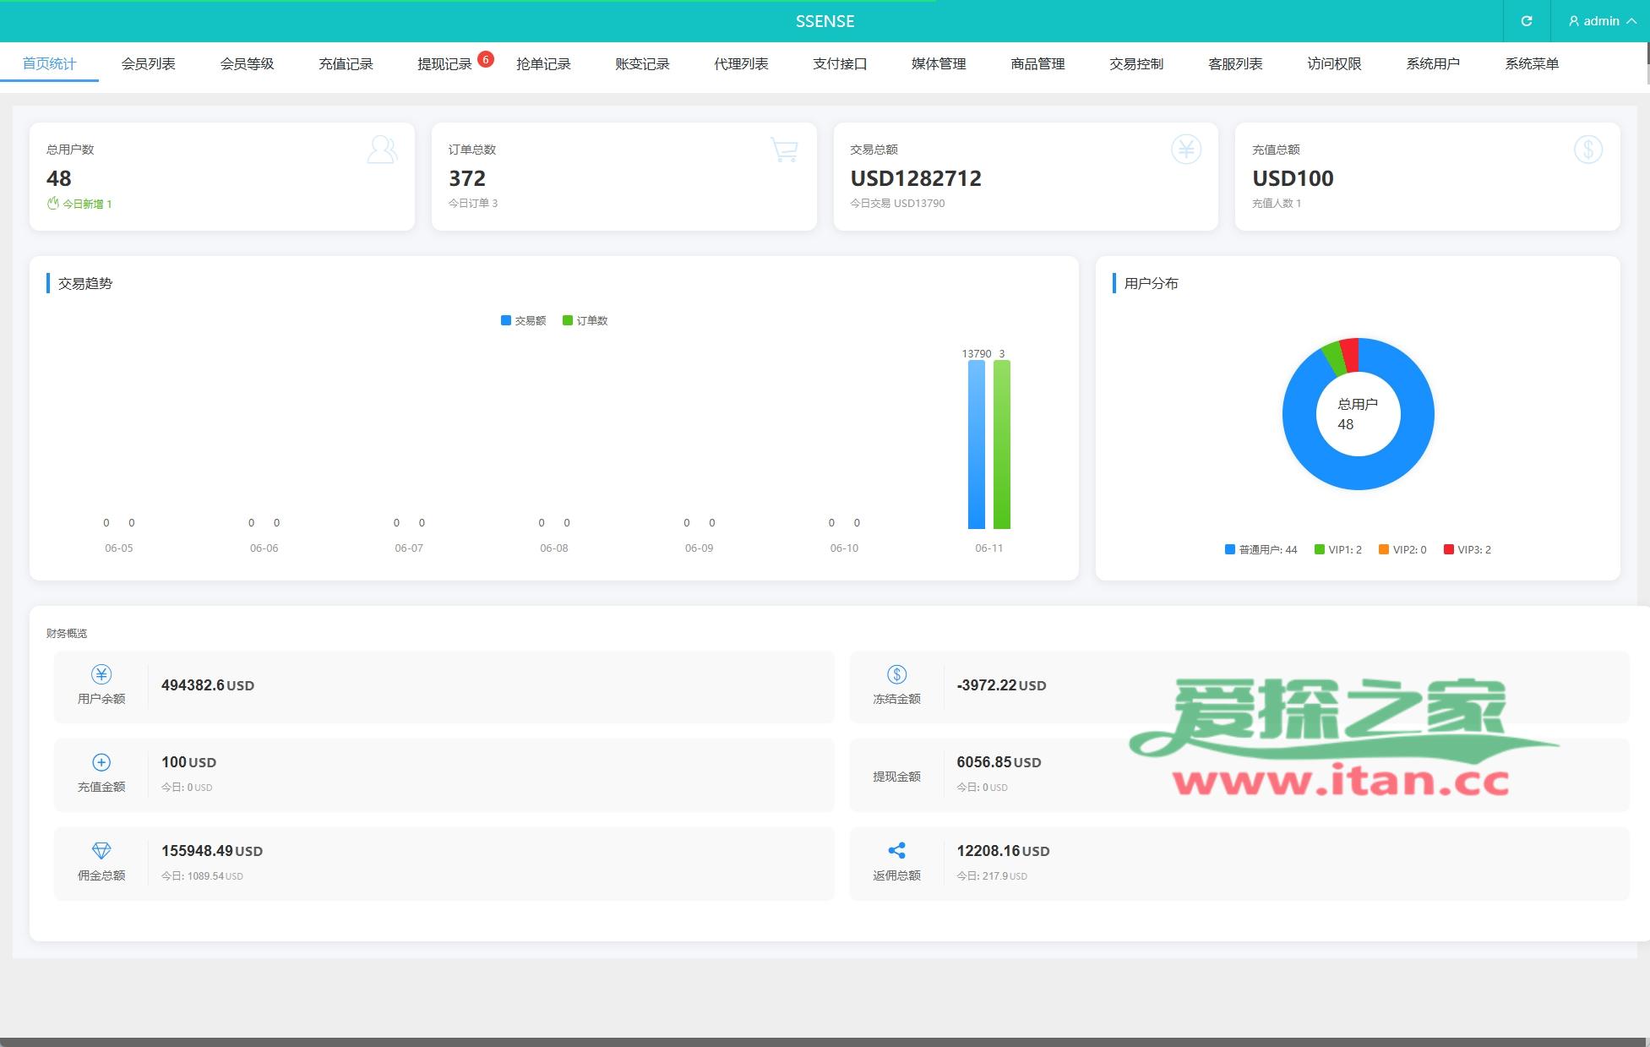Toggle the VIP1: 2 legend item
The image size is (1650, 1047).
coord(1338,549)
